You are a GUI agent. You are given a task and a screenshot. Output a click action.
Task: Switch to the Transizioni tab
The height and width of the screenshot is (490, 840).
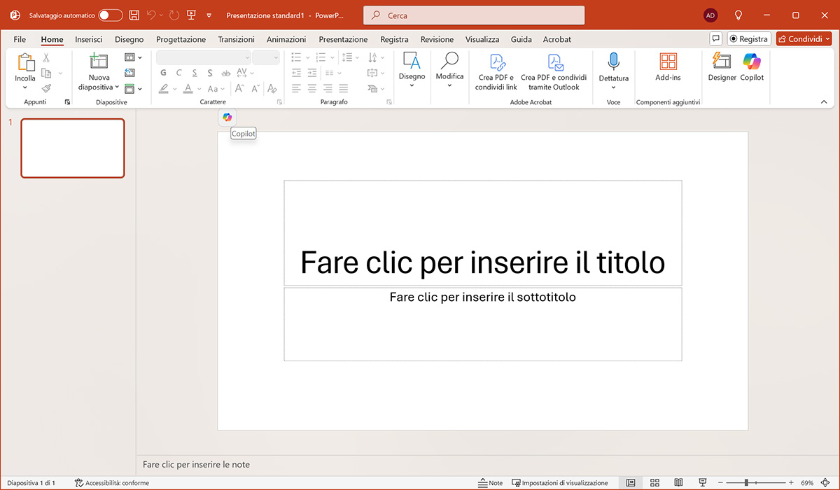tap(236, 39)
